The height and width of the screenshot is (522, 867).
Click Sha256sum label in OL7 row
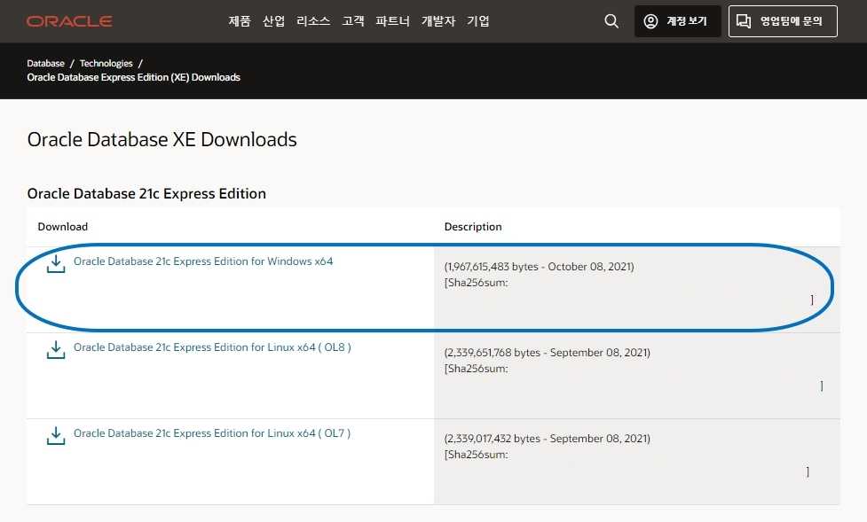click(476, 455)
